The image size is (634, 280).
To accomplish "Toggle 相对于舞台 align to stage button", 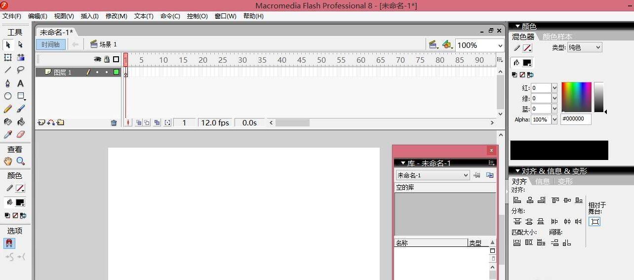I will tap(595, 222).
